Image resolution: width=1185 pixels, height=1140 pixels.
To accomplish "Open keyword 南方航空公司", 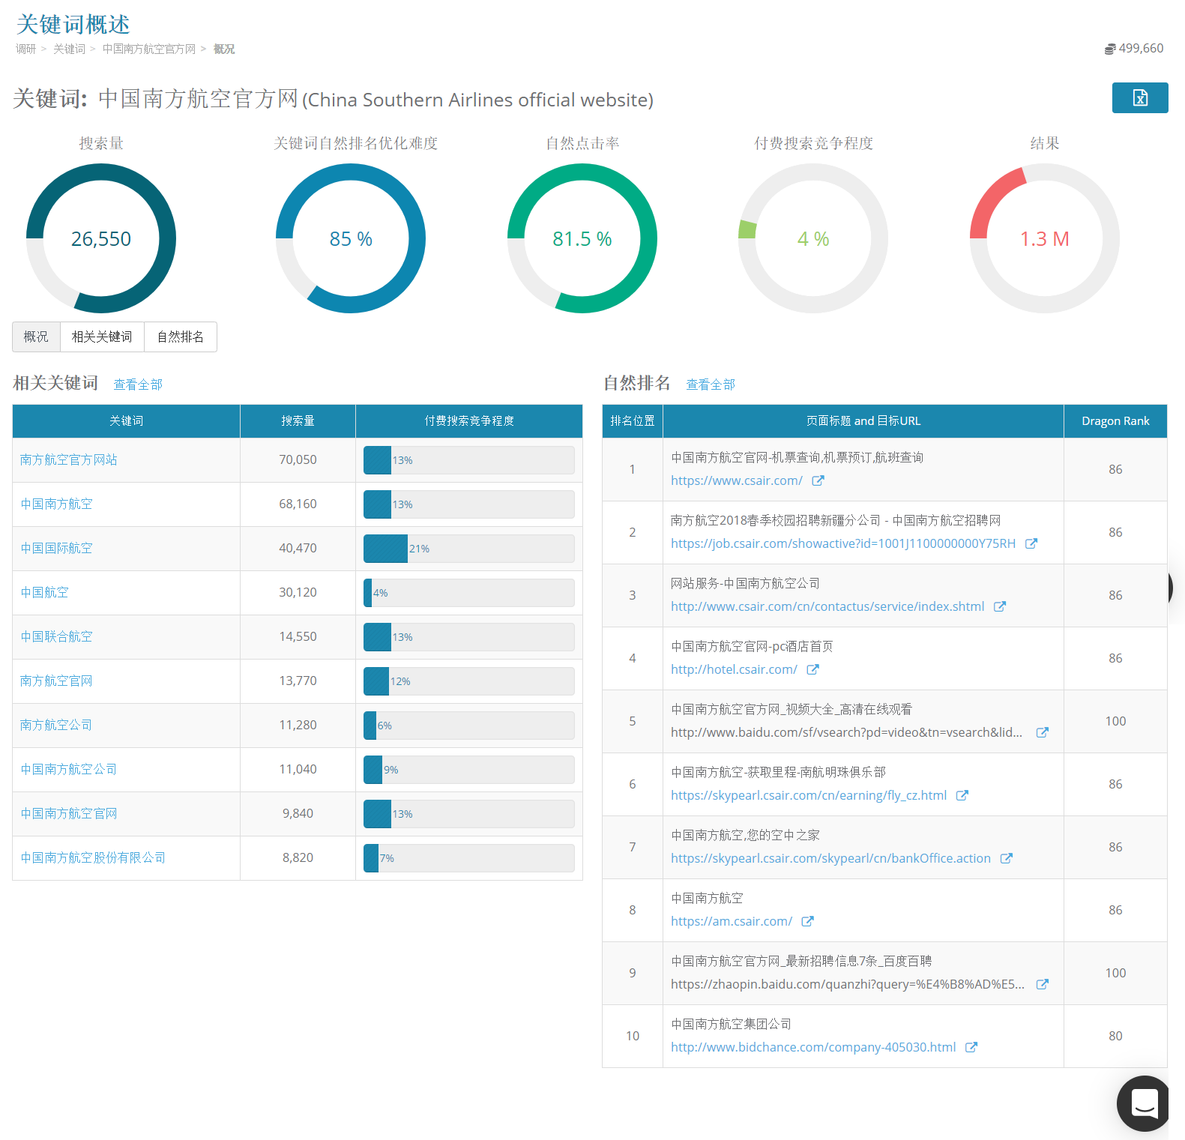I will click(x=57, y=725).
